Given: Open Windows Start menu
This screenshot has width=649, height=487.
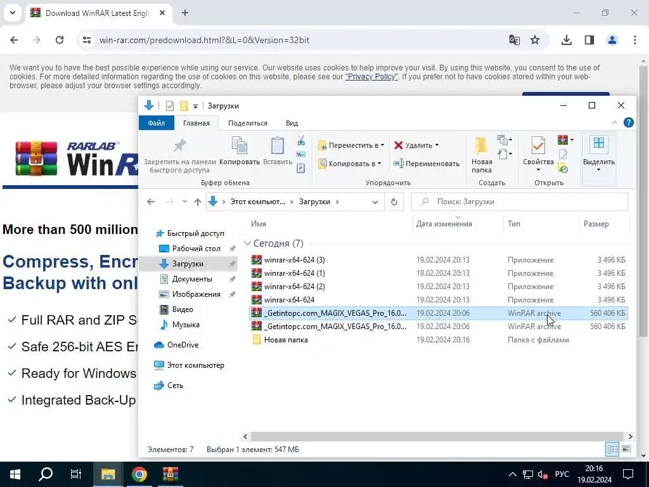Looking at the screenshot, I should point(15,474).
